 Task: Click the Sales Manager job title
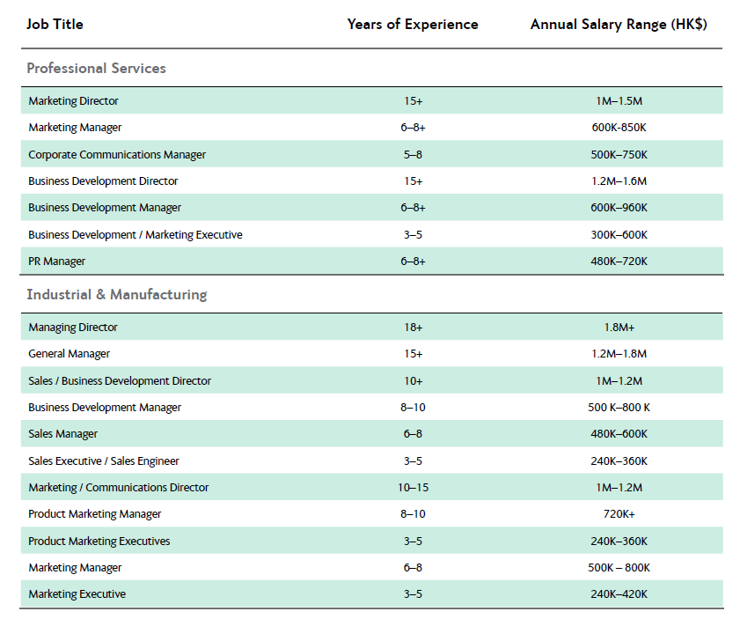pyautogui.click(x=62, y=434)
